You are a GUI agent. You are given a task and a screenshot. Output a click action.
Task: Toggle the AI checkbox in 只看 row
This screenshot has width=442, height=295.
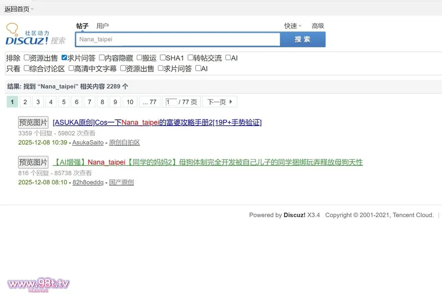[x=198, y=68]
